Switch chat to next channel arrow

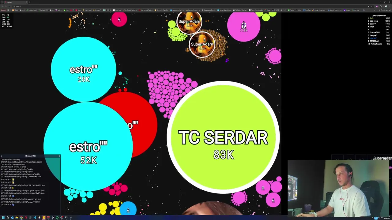coord(59,156)
